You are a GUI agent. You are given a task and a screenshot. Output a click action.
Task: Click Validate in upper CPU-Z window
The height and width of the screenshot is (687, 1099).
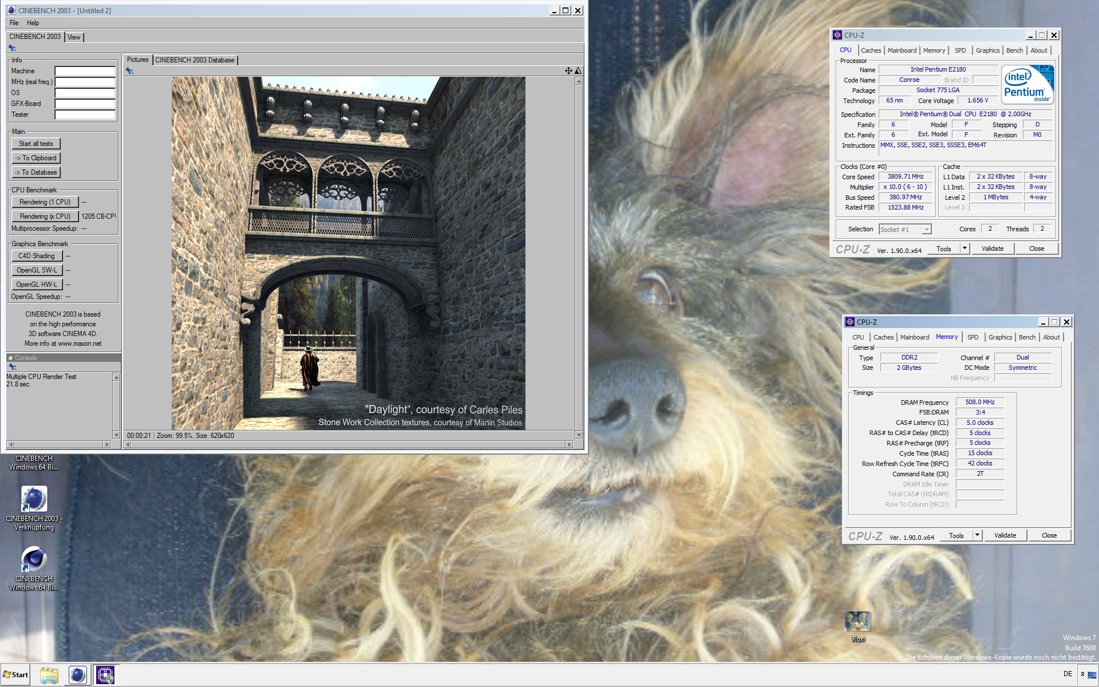pyautogui.click(x=993, y=248)
